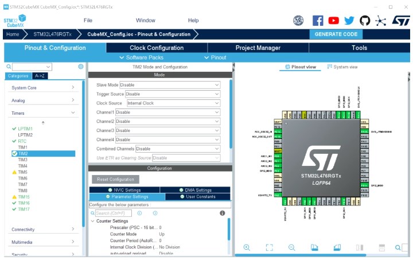Screen dimensions: 413x260
Task: Switch to System view of the chip
Action: [x=342, y=67]
